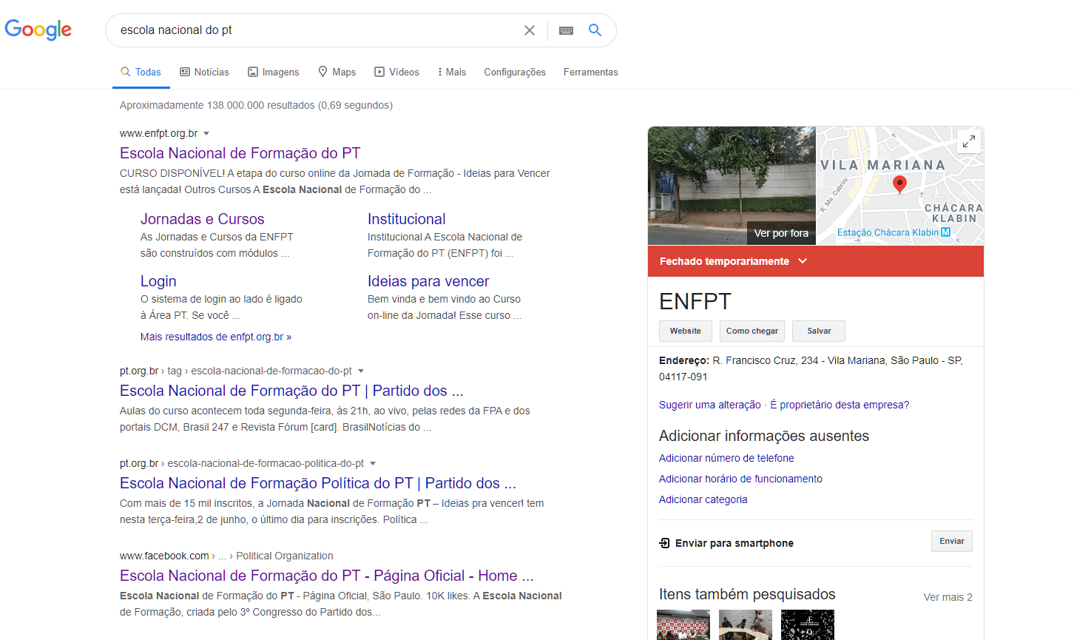1074x640 pixels.
Task: Clear the search box with the X icon
Action: (x=530, y=30)
